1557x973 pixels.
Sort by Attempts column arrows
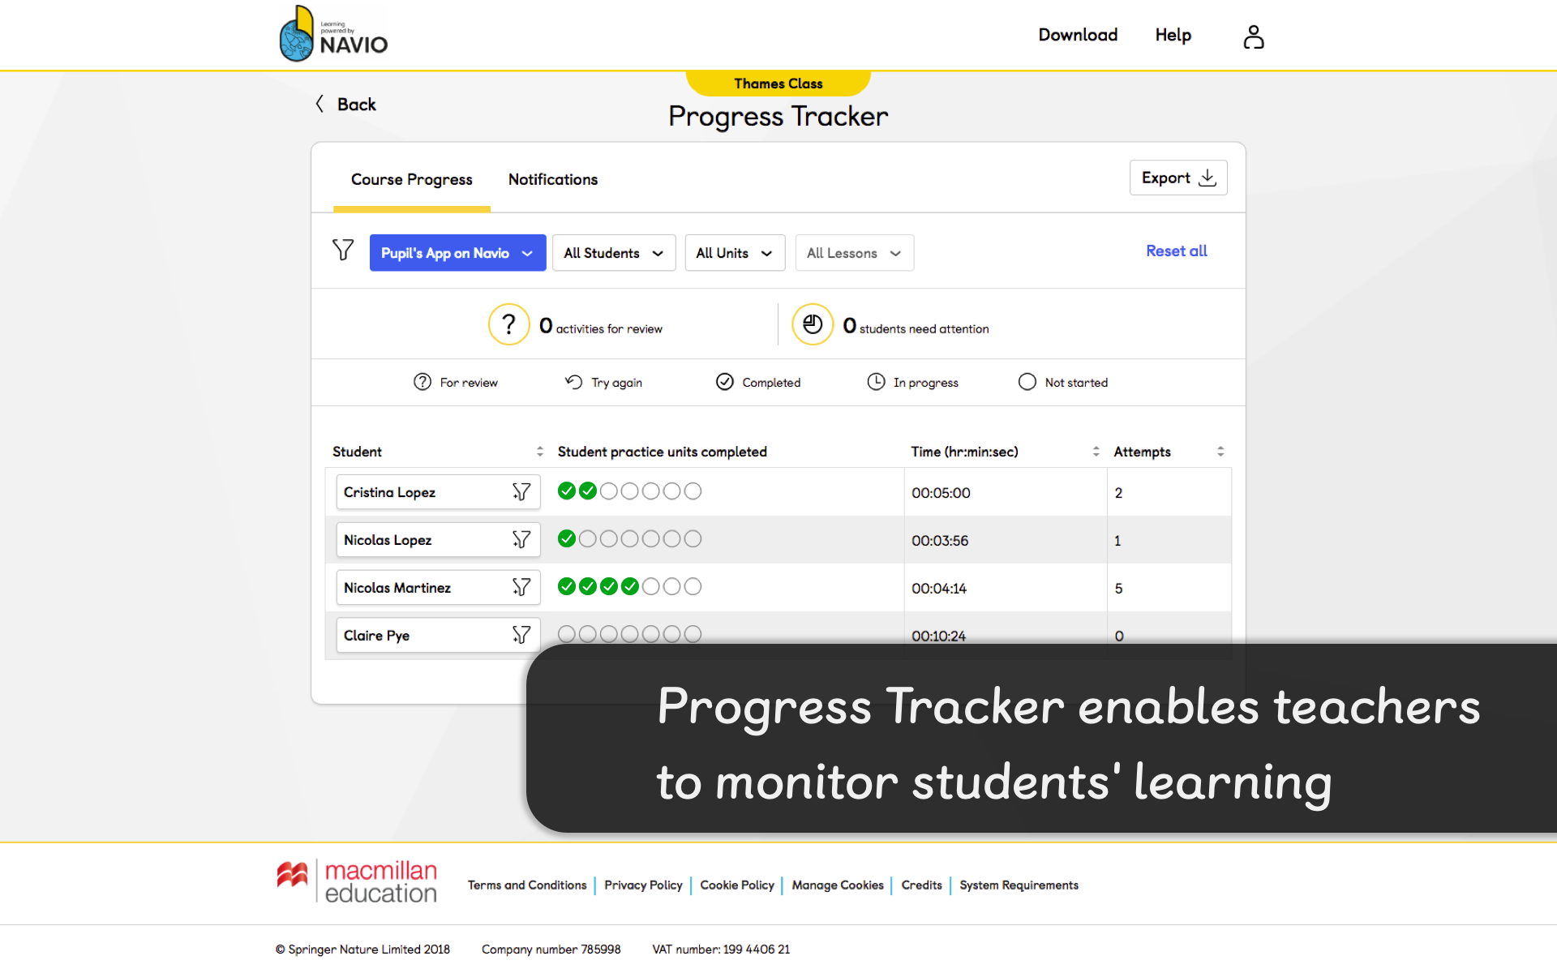click(x=1220, y=452)
